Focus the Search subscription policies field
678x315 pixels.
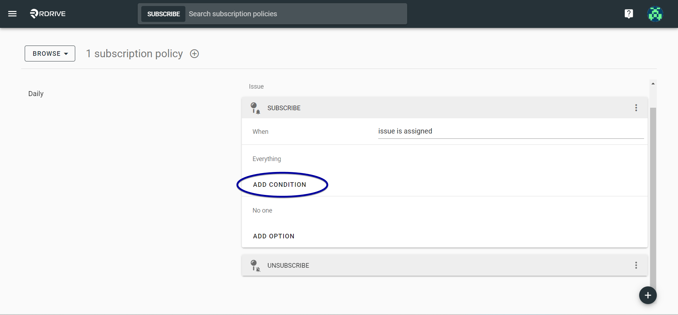pos(296,14)
